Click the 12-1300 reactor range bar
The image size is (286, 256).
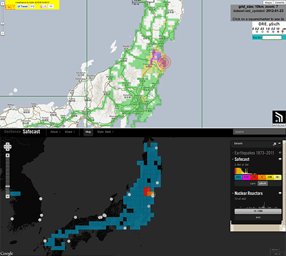[x=258, y=211]
